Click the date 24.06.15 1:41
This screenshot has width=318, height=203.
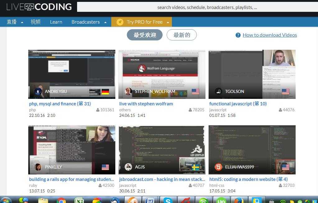click(x=132, y=115)
